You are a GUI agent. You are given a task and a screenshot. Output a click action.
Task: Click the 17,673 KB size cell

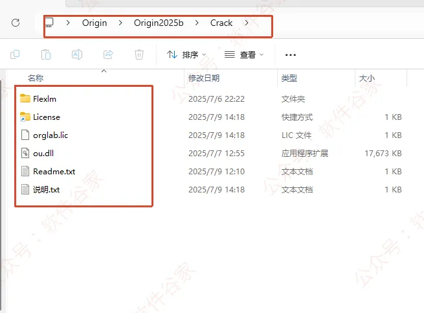(x=383, y=153)
